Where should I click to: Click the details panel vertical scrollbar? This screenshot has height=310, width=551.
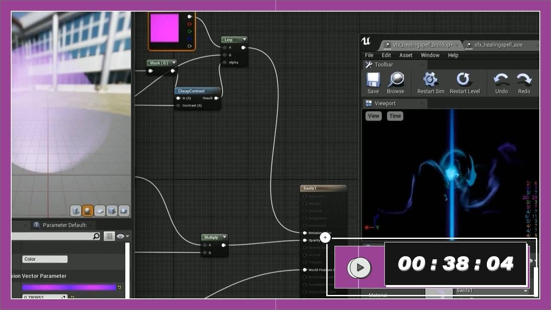[127, 270]
